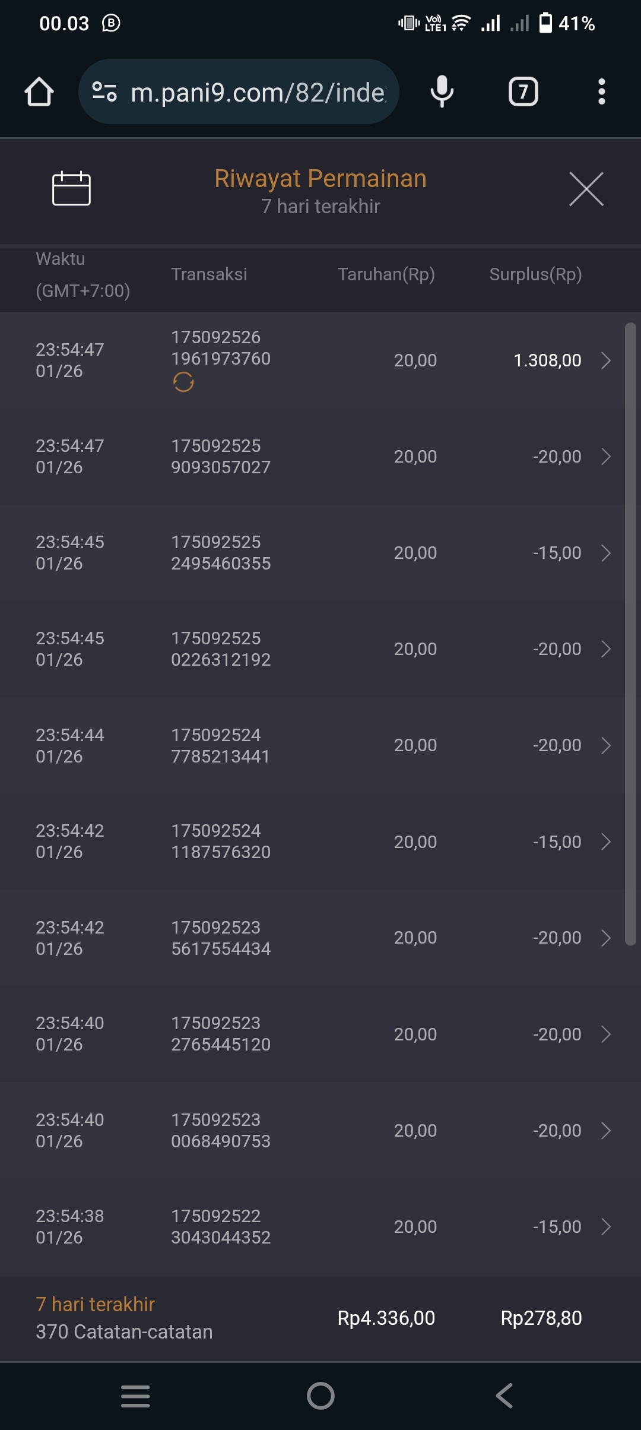Open the browser three-dot menu
The width and height of the screenshot is (641, 1430).
coord(601,92)
